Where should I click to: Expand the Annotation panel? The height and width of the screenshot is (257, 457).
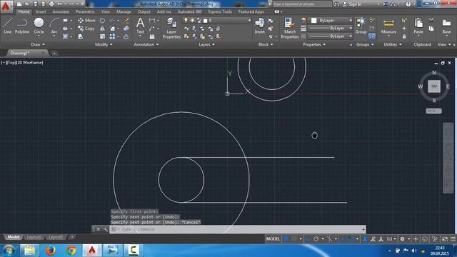pos(146,44)
